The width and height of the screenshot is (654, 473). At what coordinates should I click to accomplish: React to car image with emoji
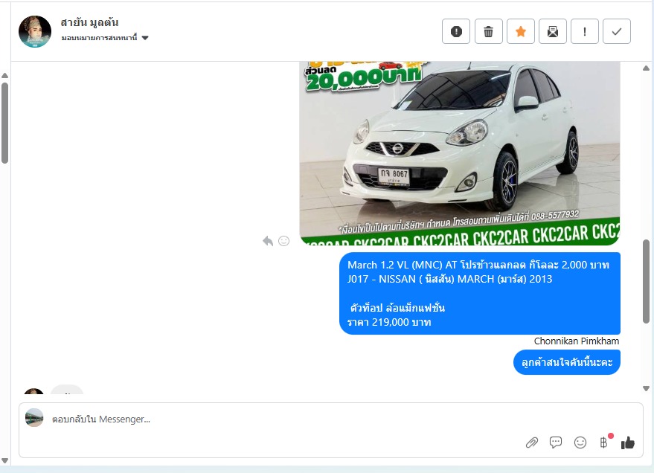click(284, 241)
